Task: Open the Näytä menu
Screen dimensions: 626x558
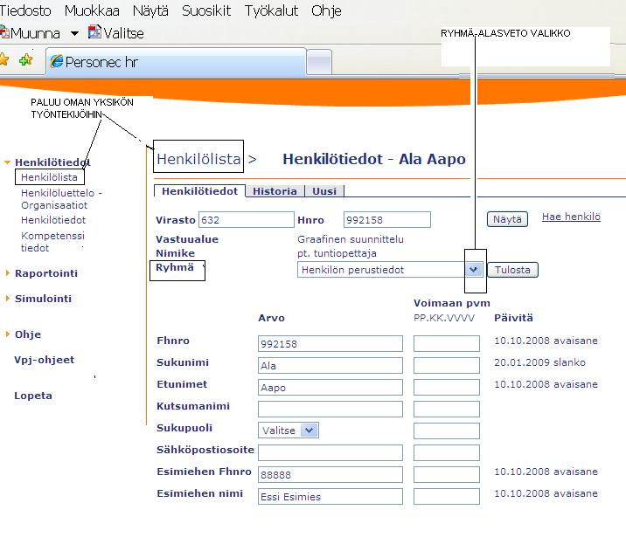Action: 150,10
